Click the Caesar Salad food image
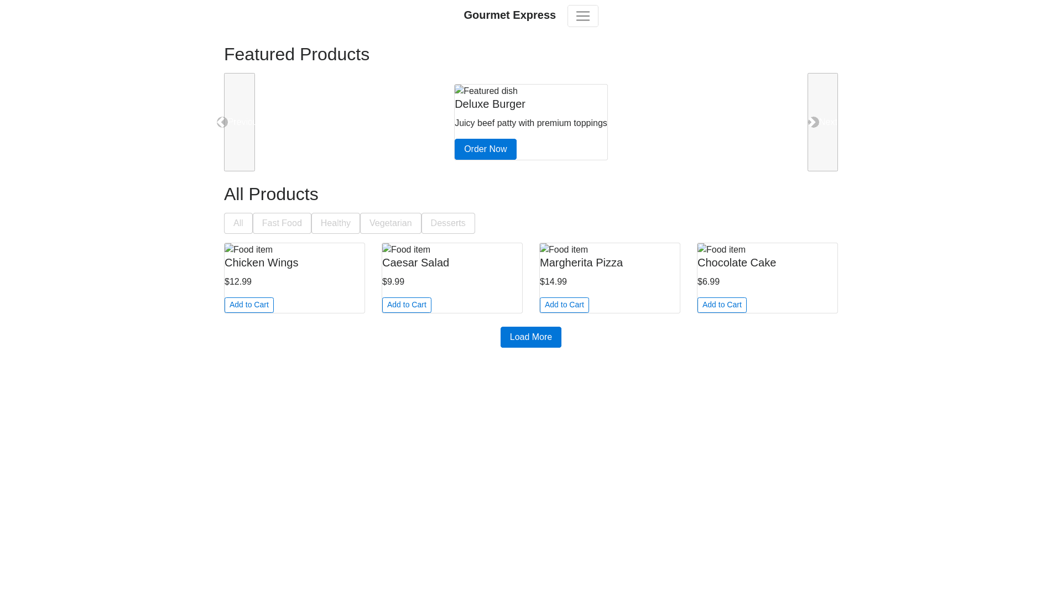Screen dimensions: 1062x597 pyautogui.click(x=407, y=249)
